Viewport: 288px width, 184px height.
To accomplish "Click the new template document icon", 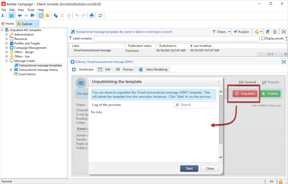I will (268, 32).
